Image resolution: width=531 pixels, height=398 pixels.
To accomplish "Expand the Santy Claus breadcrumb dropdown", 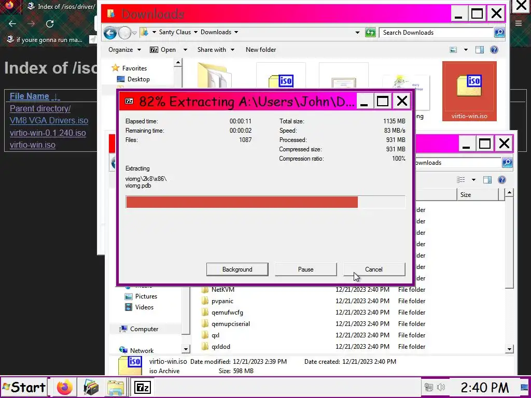I will click(195, 32).
